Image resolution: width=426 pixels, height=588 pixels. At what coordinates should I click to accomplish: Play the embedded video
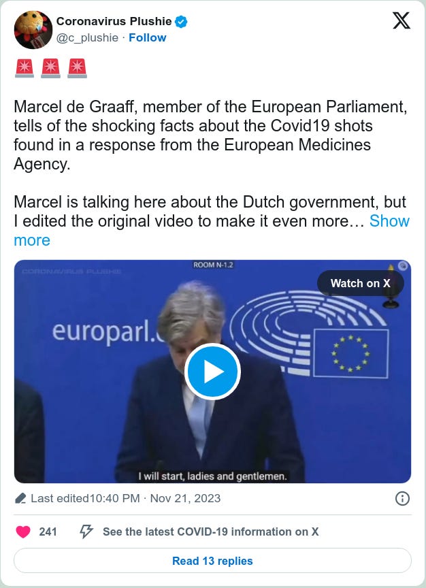pos(212,372)
